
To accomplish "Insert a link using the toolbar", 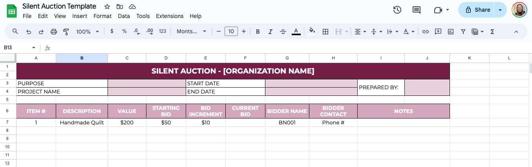I will (425, 32).
